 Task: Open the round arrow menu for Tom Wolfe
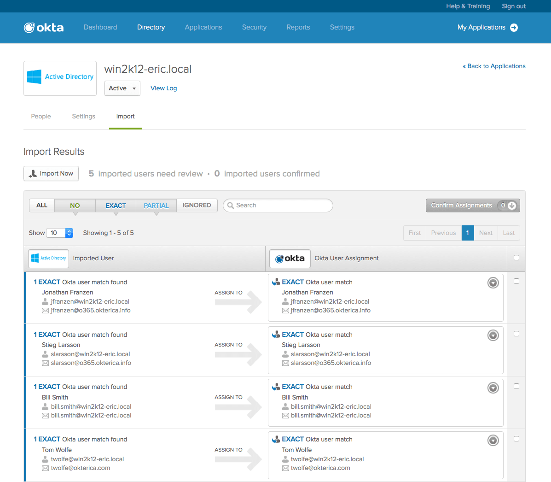[493, 441]
